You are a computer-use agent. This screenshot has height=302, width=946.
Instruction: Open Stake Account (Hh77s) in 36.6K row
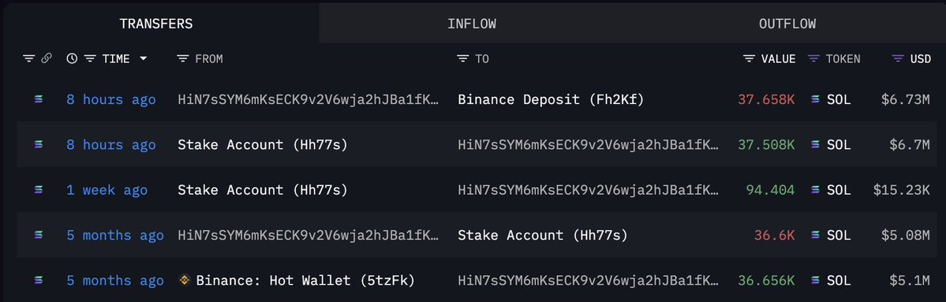click(542, 235)
